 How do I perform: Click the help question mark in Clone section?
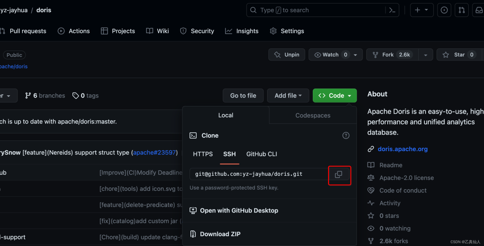pyautogui.click(x=346, y=136)
